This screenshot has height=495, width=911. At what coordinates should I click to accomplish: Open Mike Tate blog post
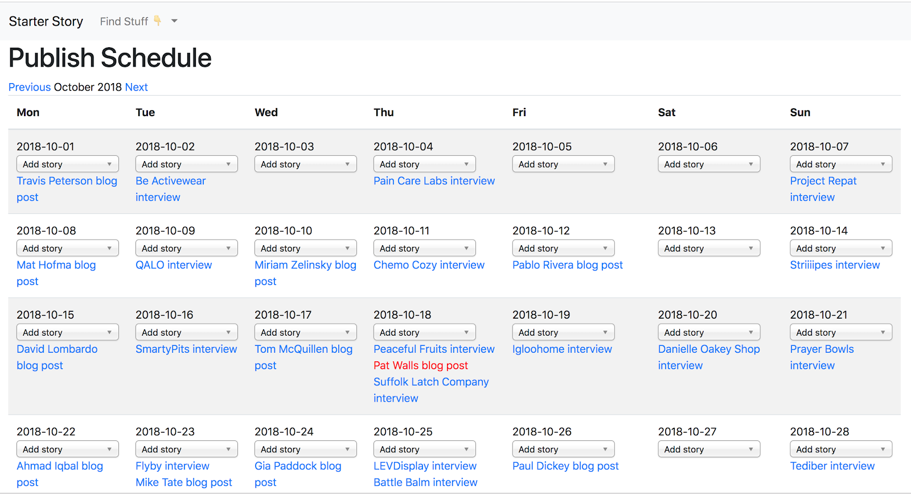184,482
